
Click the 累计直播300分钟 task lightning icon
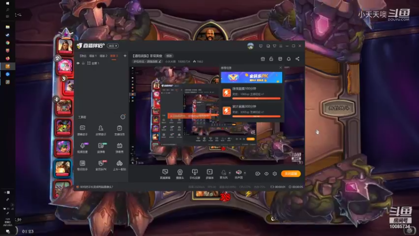[227, 111]
